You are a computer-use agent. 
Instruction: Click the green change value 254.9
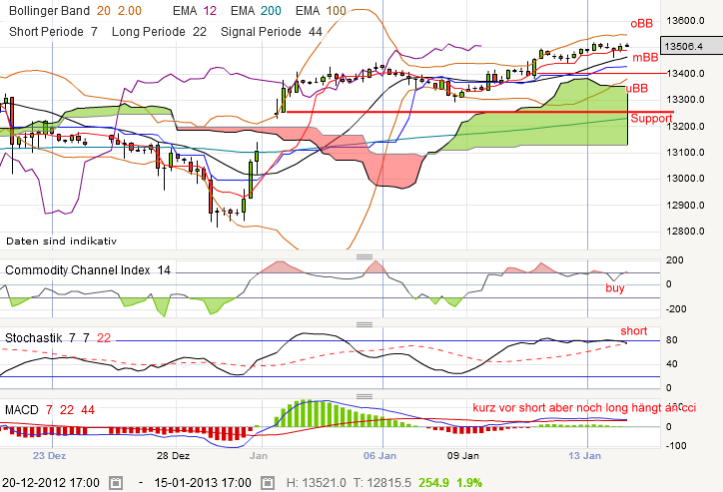(x=433, y=483)
